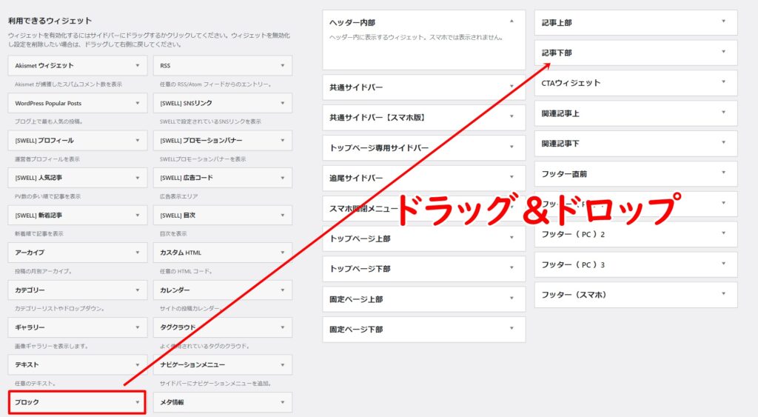Expand the フッター（スマホ） widget area
This screenshot has height=417, width=758.
635,295
